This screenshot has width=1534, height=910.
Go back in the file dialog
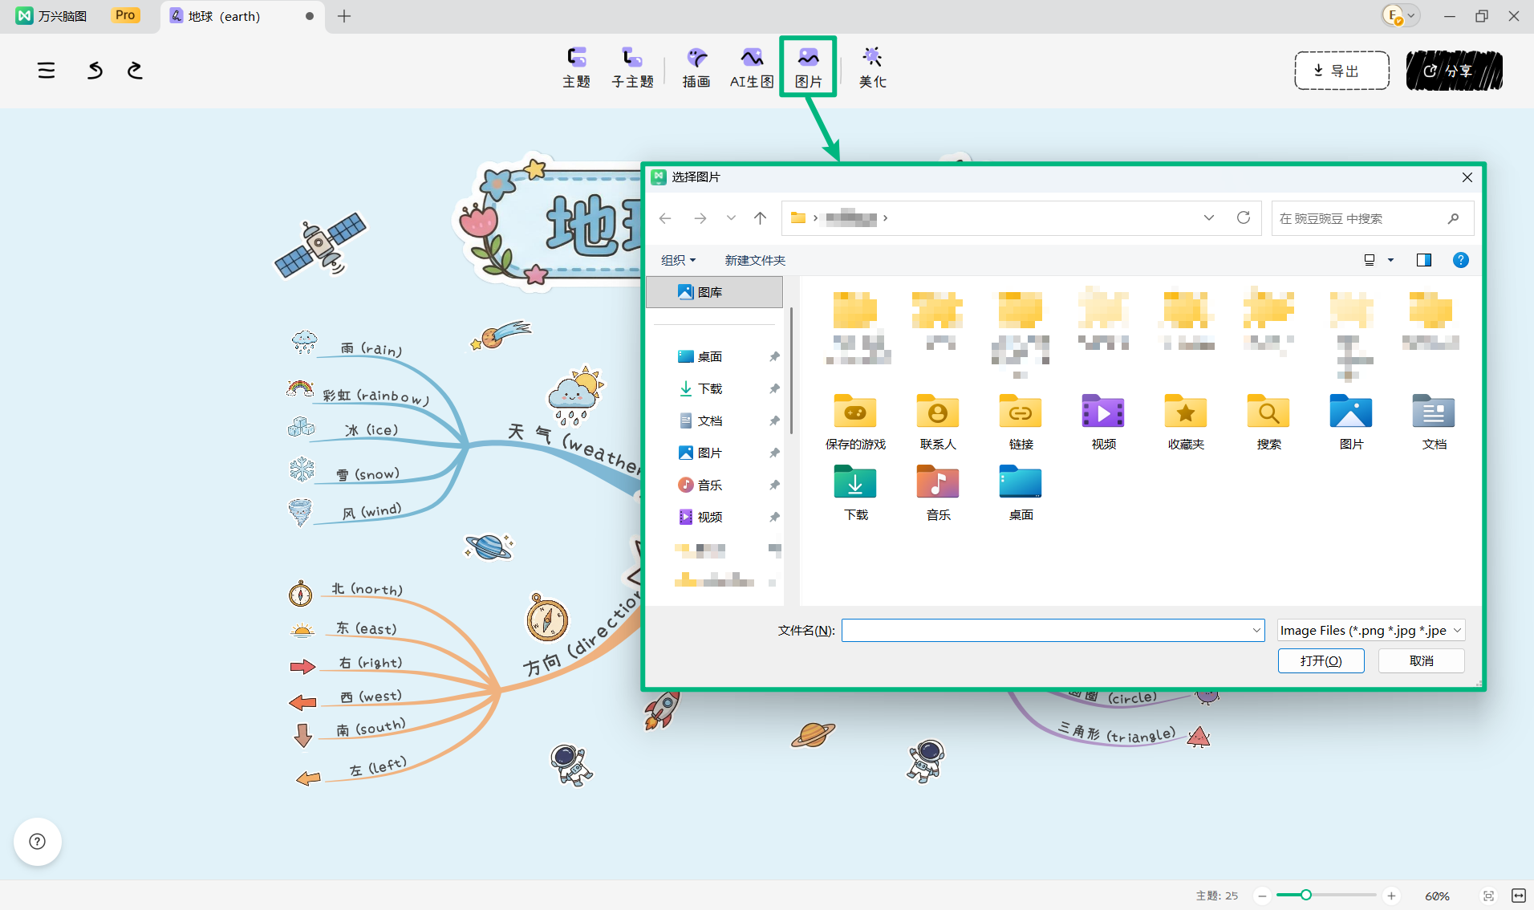point(665,218)
